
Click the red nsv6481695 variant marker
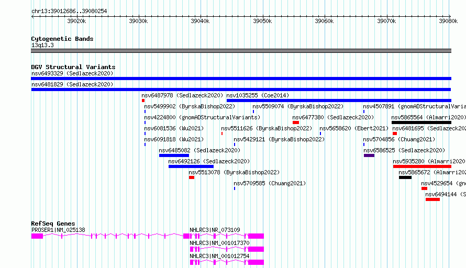(395, 133)
